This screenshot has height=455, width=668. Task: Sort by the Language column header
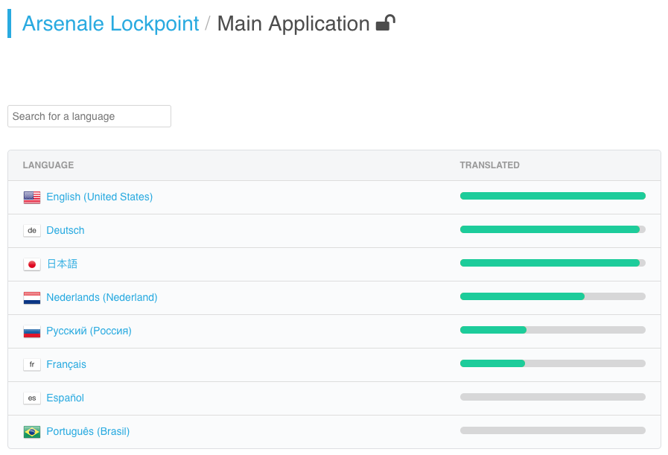point(48,165)
